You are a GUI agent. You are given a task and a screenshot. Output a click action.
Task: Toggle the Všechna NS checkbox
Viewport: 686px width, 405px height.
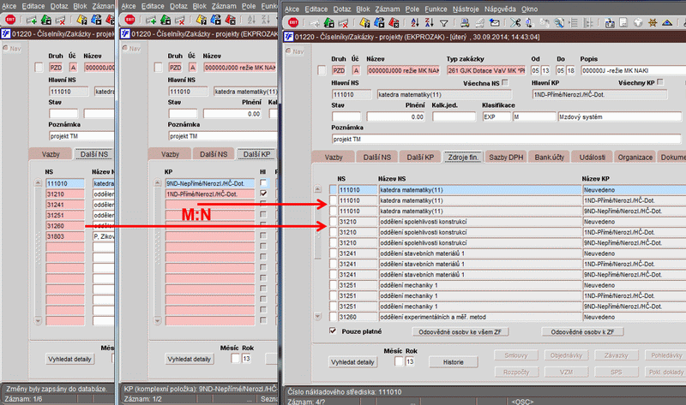[505, 82]
